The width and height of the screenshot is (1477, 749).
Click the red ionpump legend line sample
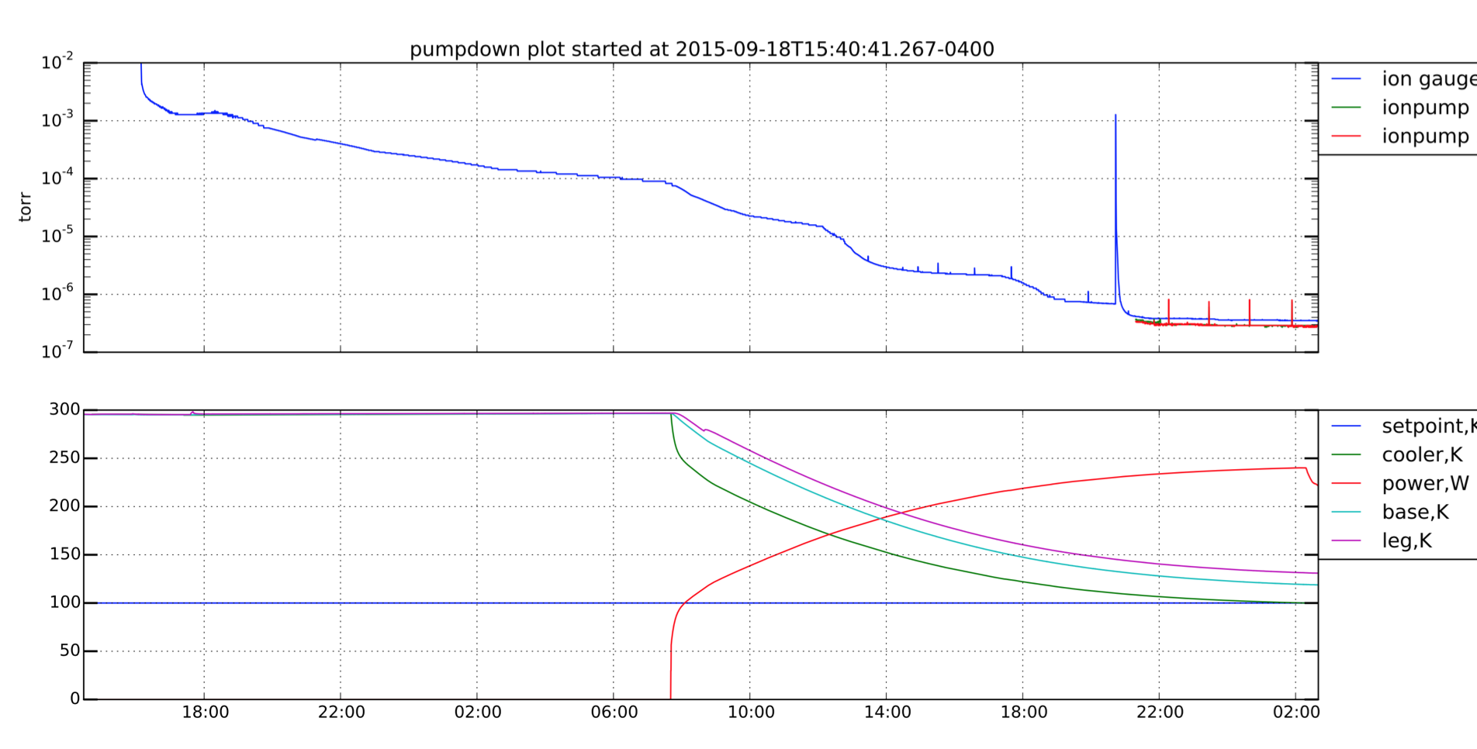(x=1347, y=136)
